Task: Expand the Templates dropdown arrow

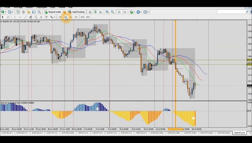Action: point(148,12)
